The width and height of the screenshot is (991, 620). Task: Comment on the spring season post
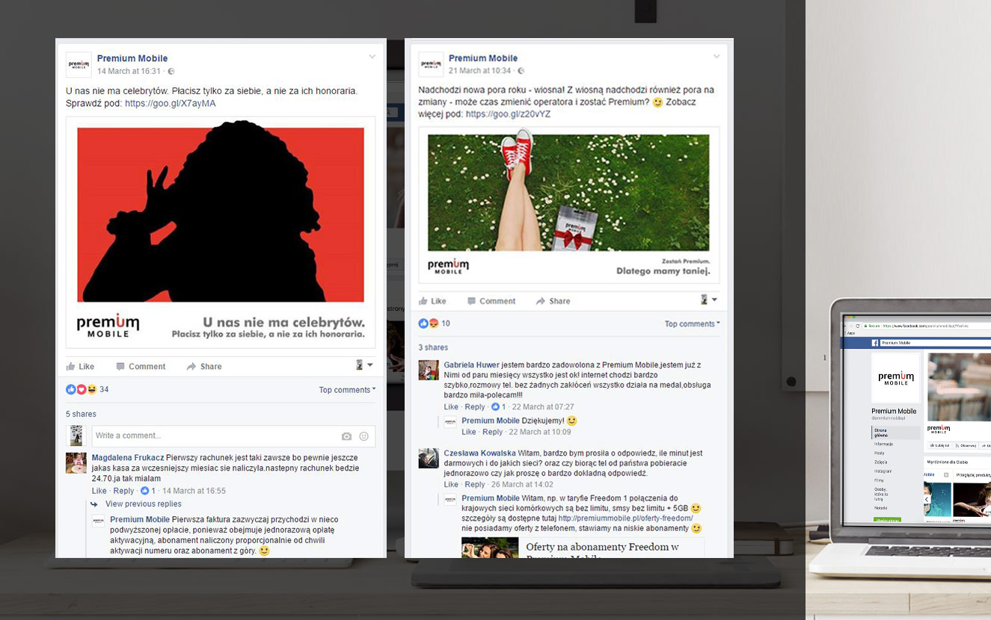coord(491,301)
